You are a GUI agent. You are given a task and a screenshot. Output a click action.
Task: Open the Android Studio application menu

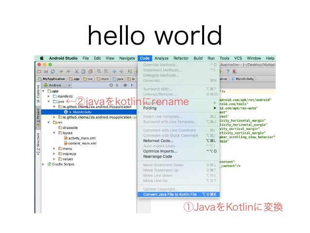coord(63,58)
